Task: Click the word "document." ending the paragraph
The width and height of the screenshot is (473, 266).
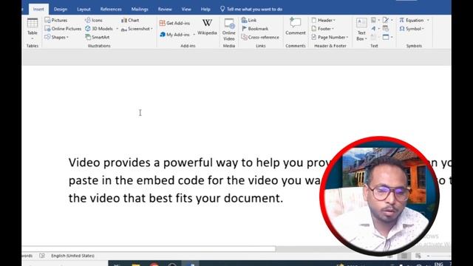Action: coord(253,198)
